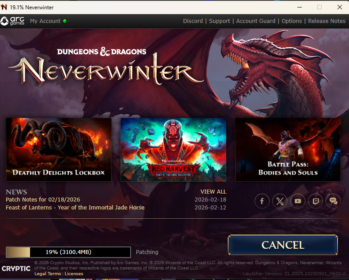Open the YouTube social icon

[x=298, y=201]
